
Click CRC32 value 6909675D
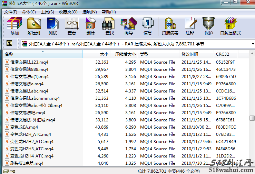tap(226, 77)
